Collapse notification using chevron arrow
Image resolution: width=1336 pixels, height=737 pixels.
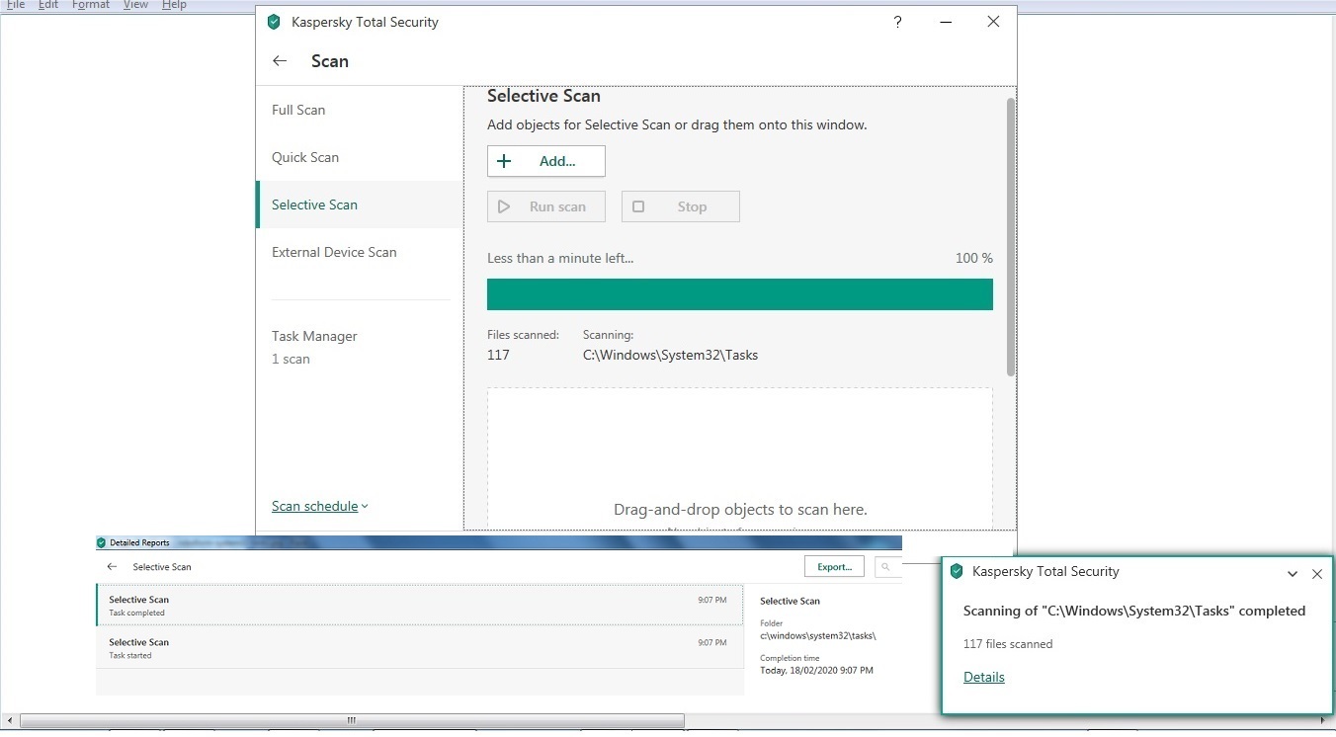click(x=1293, y=574)
